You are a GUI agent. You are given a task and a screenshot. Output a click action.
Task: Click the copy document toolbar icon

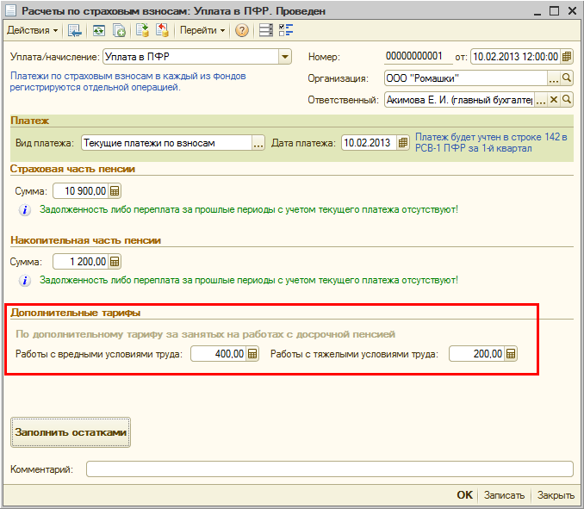(119, 30)
